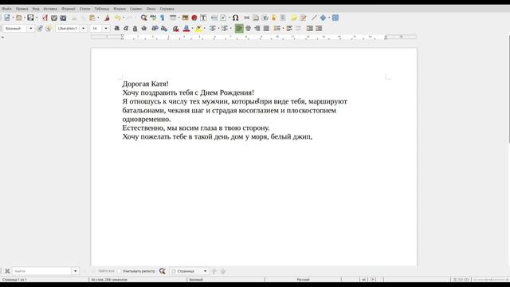Open the font name dropdown arrow
Viewport: 510px width, 287px height.
[83, 29]
